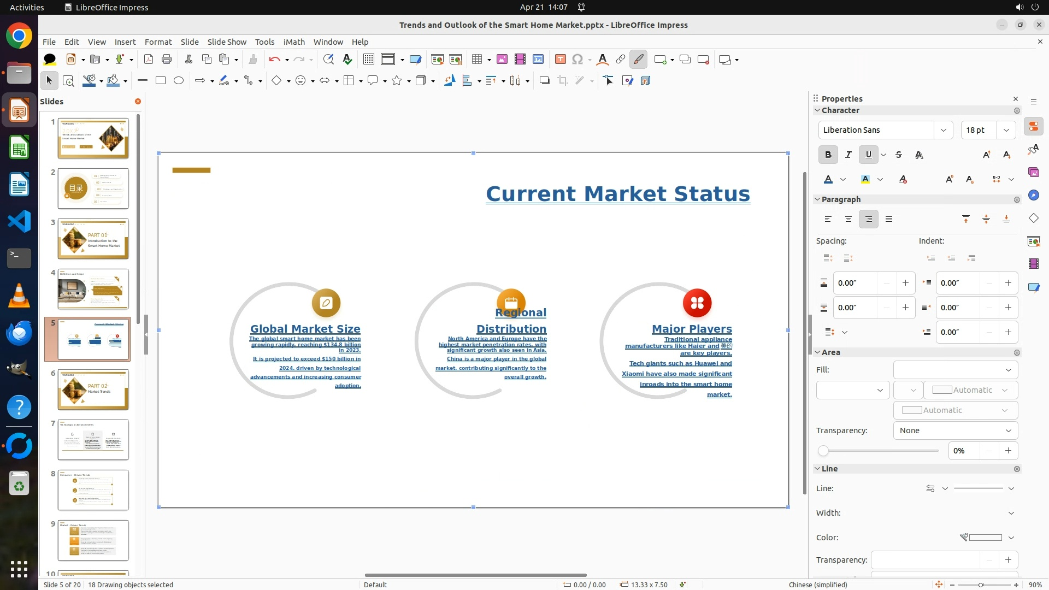Click the Print icon
The image size is (1049, 590).
point(167,60)
